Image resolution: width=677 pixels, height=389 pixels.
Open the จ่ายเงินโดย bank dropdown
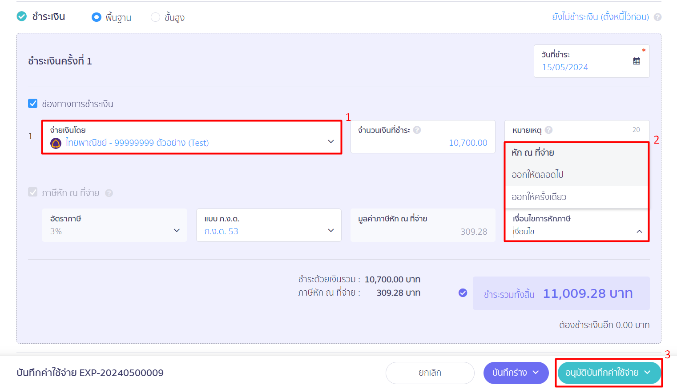[192, 137]
